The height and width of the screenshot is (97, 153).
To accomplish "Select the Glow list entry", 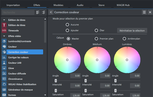I will click(x=22, y=68).
